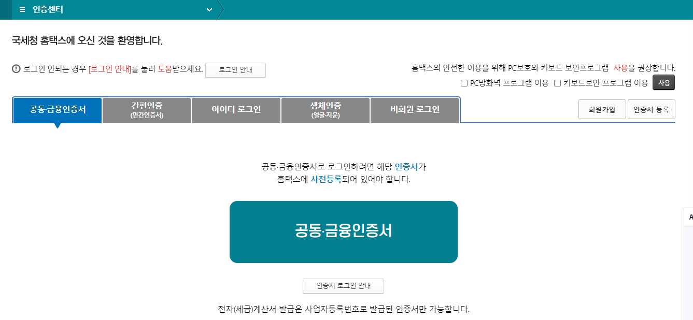The image size is (693, 320).
Task: Open the hamburger menu icon beside 인증센터
Action: (x=22, y=10)
